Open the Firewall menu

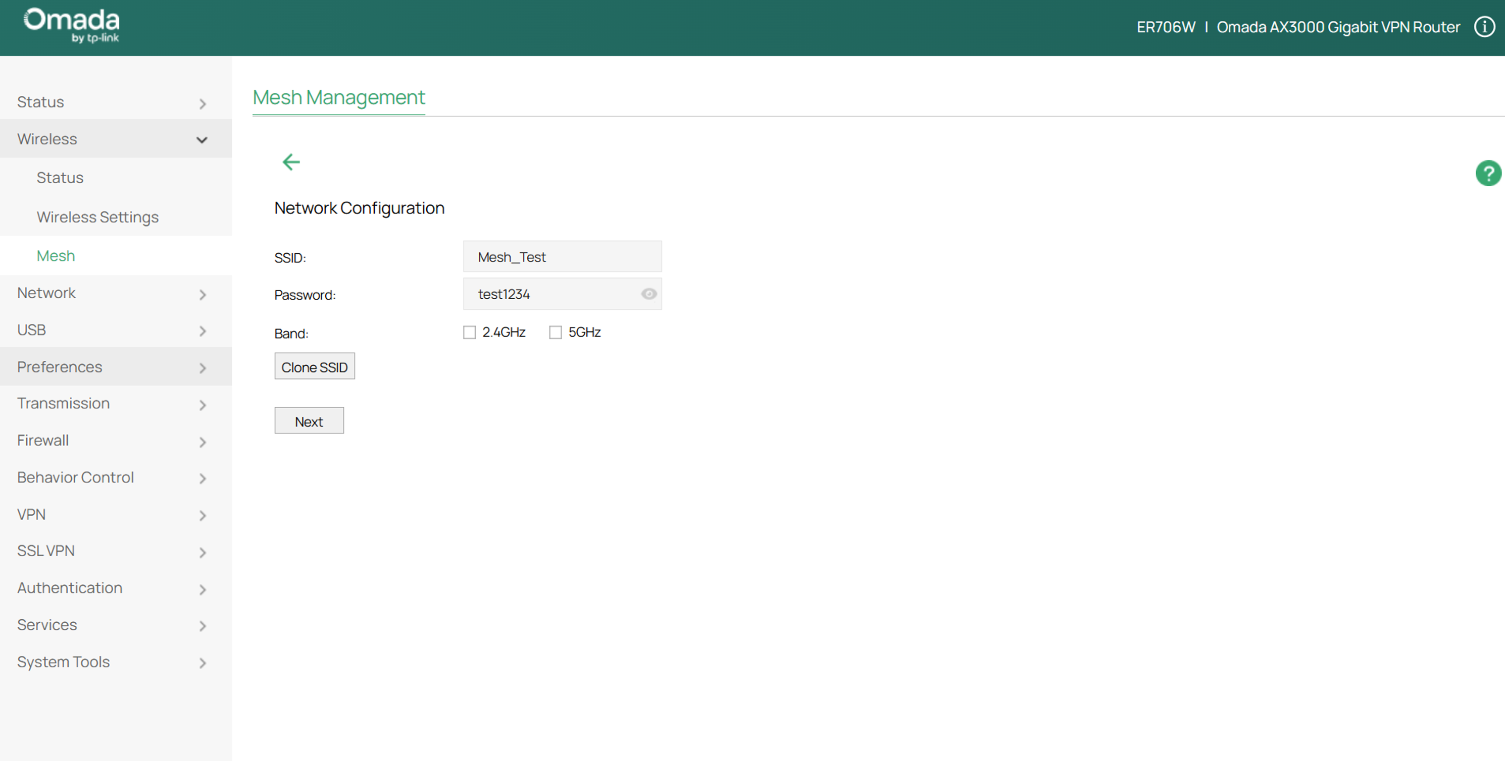(x=42, y=441)
